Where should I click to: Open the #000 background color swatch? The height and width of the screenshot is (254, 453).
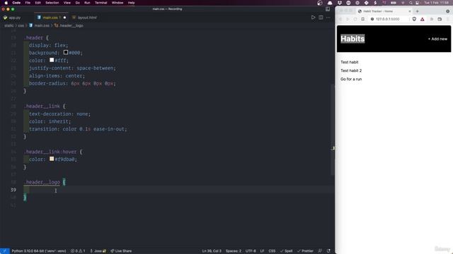tap(66, 52)
